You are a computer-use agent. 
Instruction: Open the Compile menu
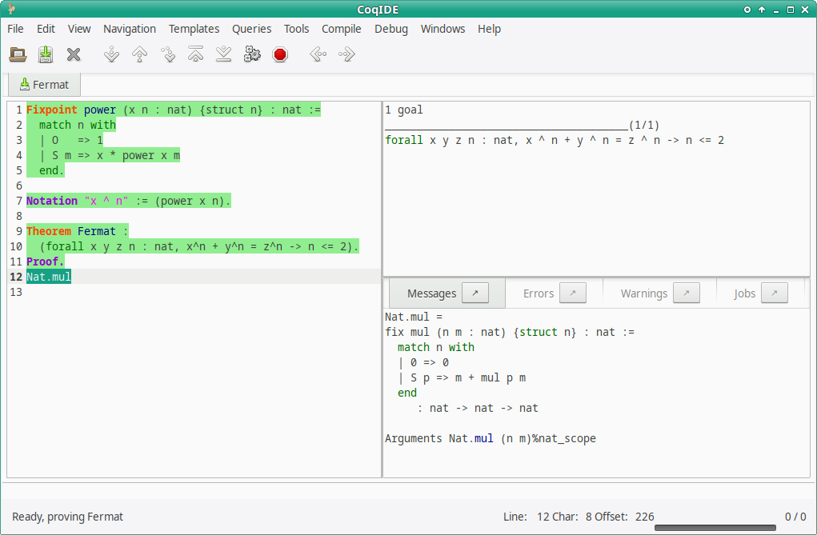pyautogui.click(x=342, y=29)
